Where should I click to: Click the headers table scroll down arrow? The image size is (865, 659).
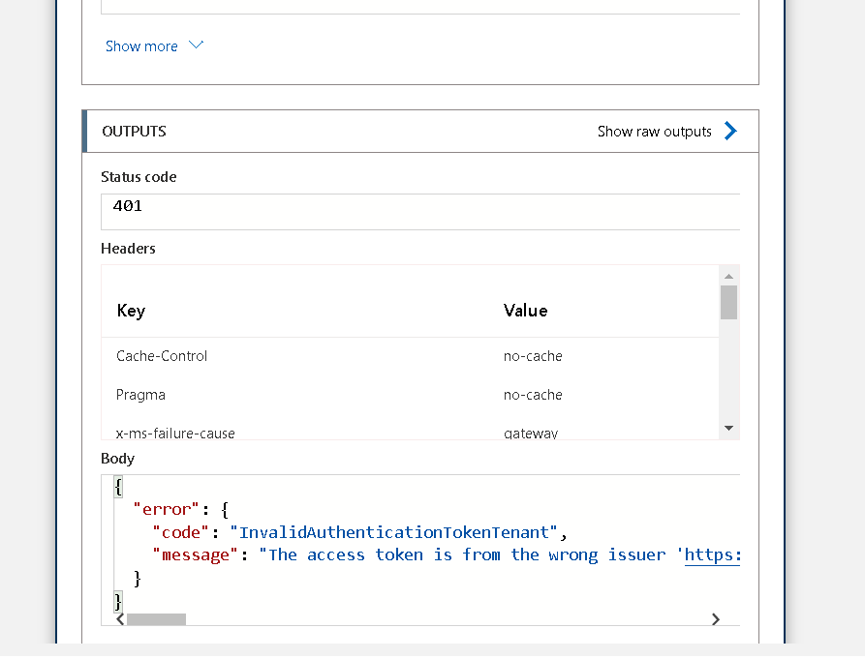728,428
